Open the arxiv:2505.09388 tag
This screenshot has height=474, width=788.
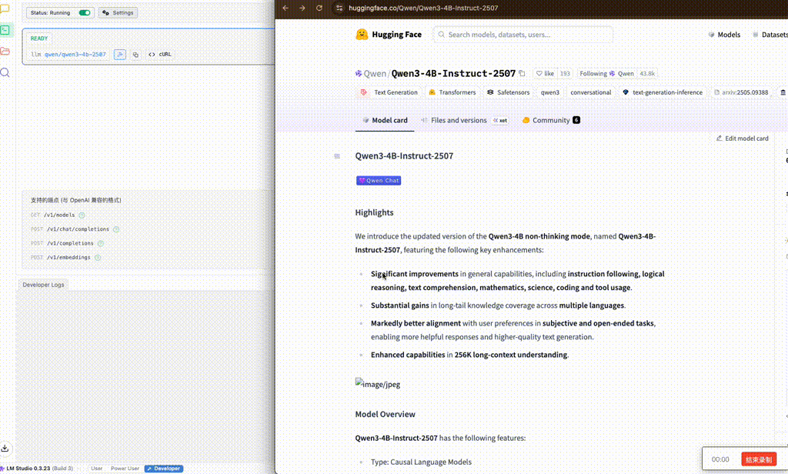click(741, 92)
